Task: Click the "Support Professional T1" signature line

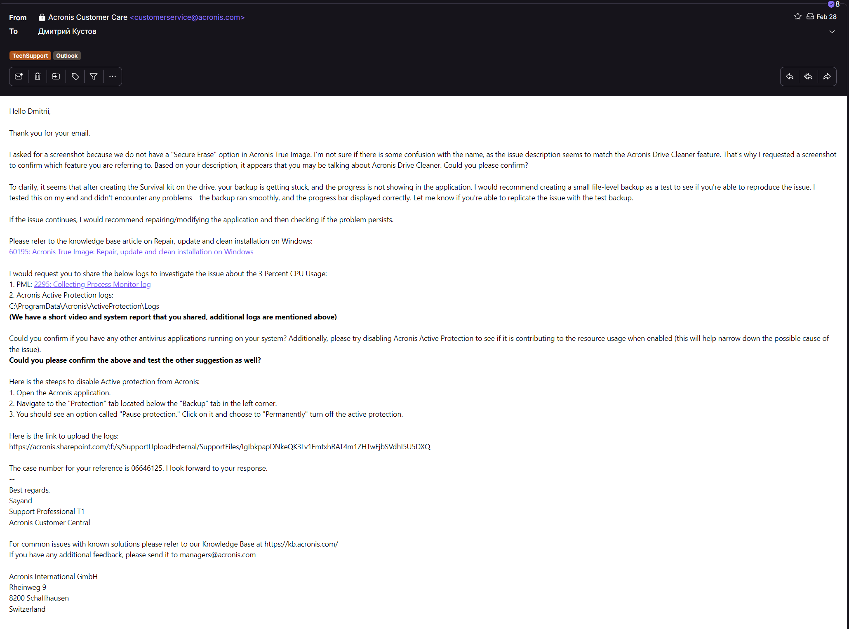Action: [47, 512]
